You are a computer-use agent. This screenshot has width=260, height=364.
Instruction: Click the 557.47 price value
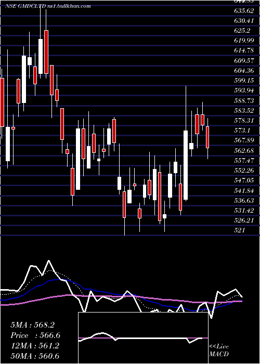tap(244, 160)
